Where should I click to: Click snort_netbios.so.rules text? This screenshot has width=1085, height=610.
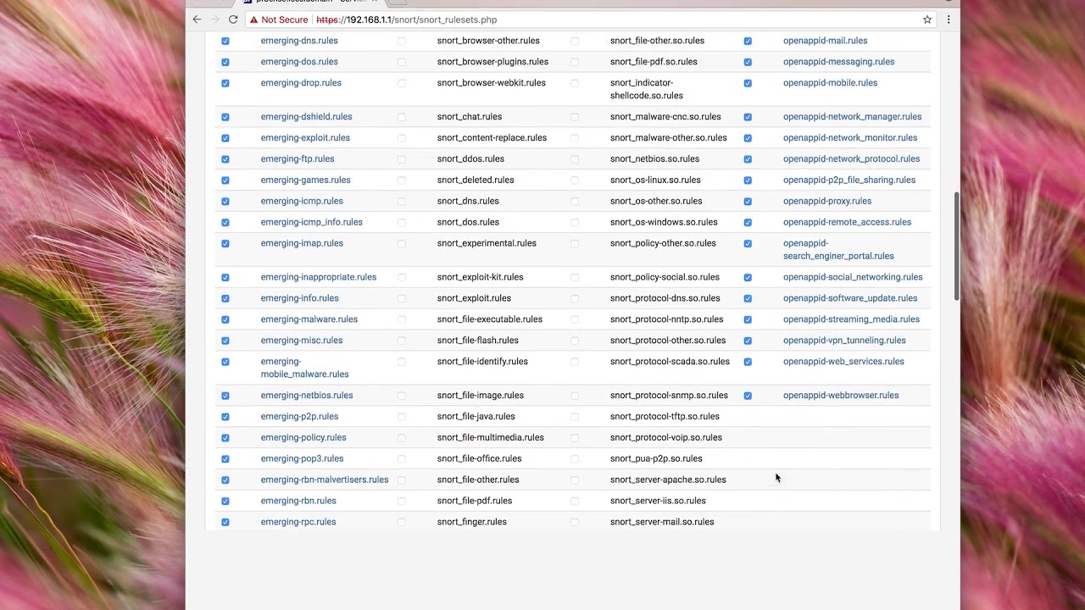point(654,159)
